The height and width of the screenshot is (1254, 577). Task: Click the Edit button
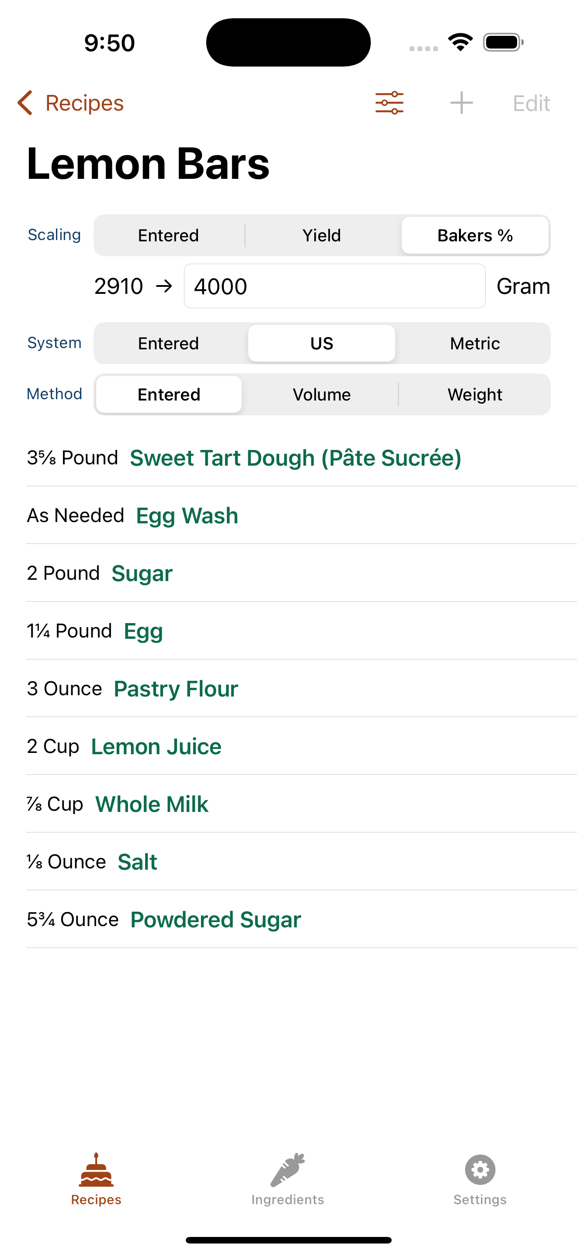tap(531, 103)
